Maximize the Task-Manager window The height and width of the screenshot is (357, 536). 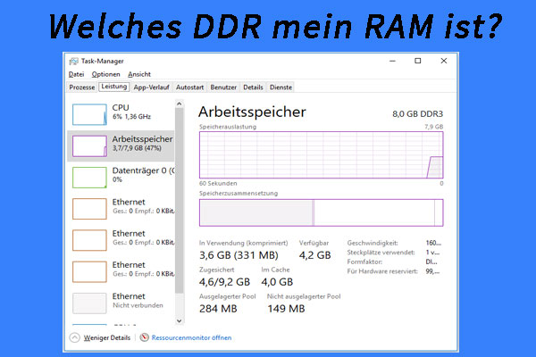(418, 61)
